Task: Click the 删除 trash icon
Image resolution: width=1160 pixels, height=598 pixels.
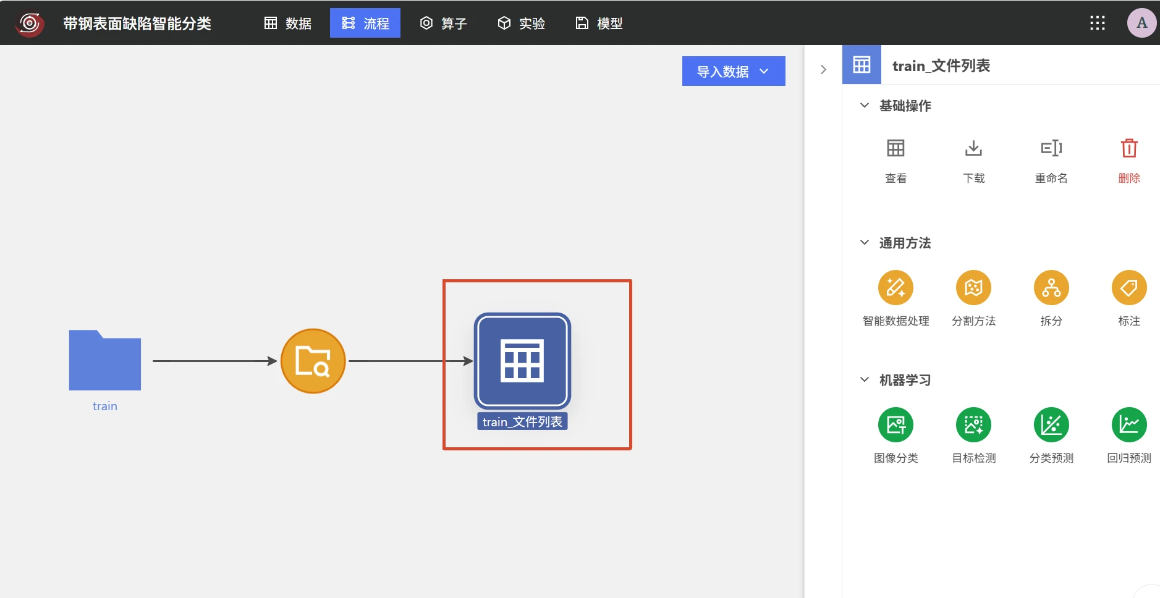Action: coord(1129,148)
